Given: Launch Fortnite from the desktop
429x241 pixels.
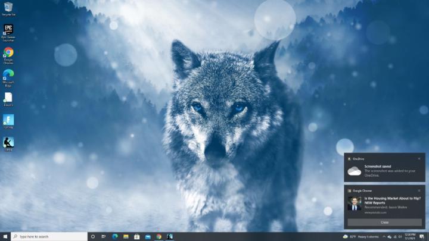Looking at the screenshot, I should [x=8, y=120].
